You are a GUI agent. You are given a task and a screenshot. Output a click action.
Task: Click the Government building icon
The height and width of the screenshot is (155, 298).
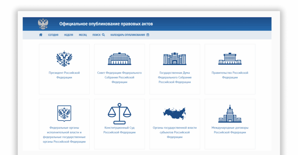click(x=230, y=59)
